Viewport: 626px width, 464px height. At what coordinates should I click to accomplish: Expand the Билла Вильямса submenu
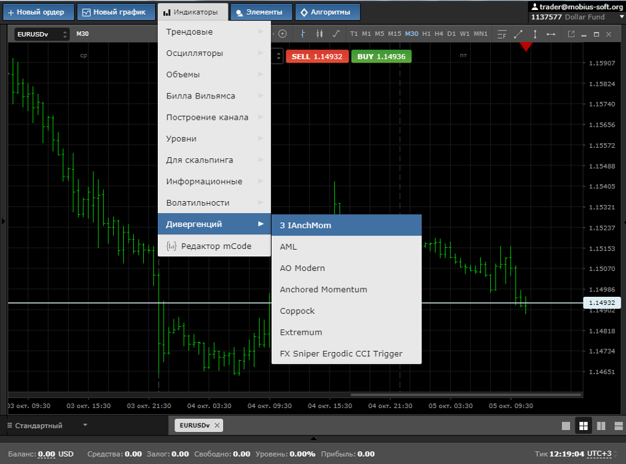[x=214, y=96]
